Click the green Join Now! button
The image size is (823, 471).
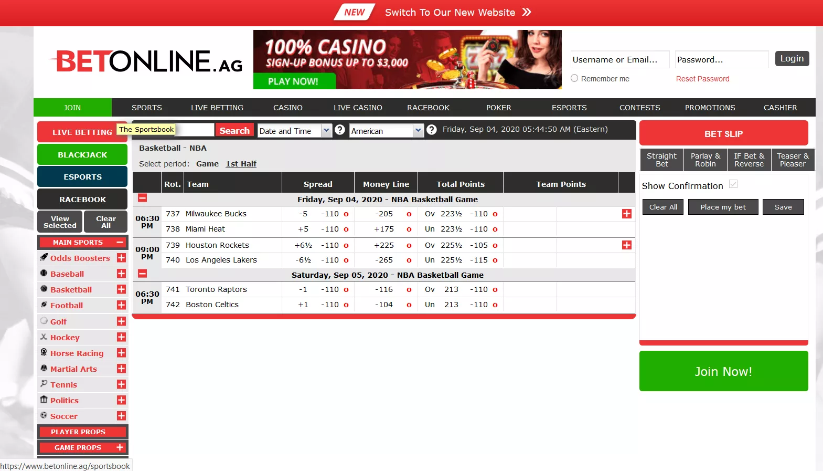724,371
